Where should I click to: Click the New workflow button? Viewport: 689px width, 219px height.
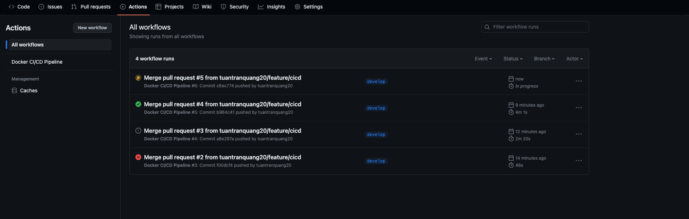pyautogui.click(x=92, y=27)
